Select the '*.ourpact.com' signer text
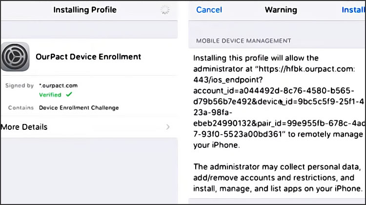Image resolution: width=366 pixels, height=205 pixels. point(59,85)
